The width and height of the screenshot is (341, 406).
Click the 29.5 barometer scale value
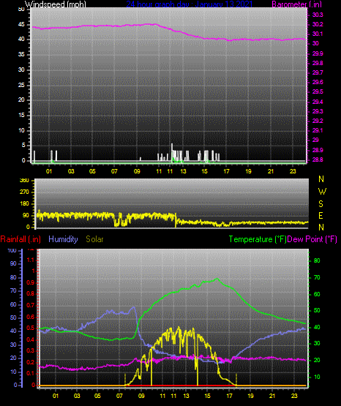pyautogui.click(x=318, y=91)
